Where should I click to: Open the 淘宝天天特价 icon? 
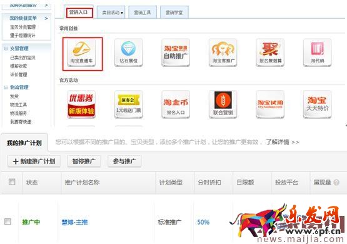pyautogui.click(x=317, y=104)
